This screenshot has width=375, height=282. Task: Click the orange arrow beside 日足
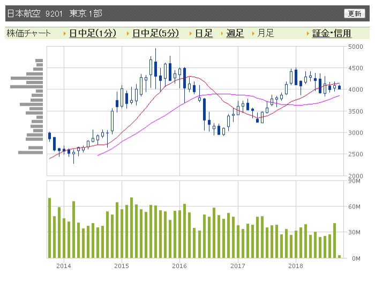pos(191,33)
